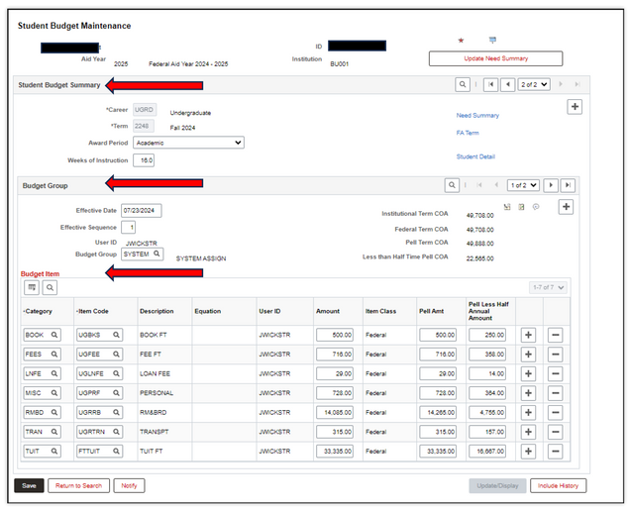
Task: Click the Weeks of Instruction field
Action: [x=144, y=160]
